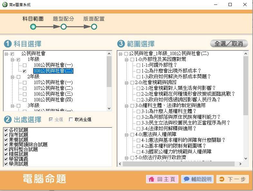
Task: Check 108公民與社會(一) under 1年級
Action: 24,65
